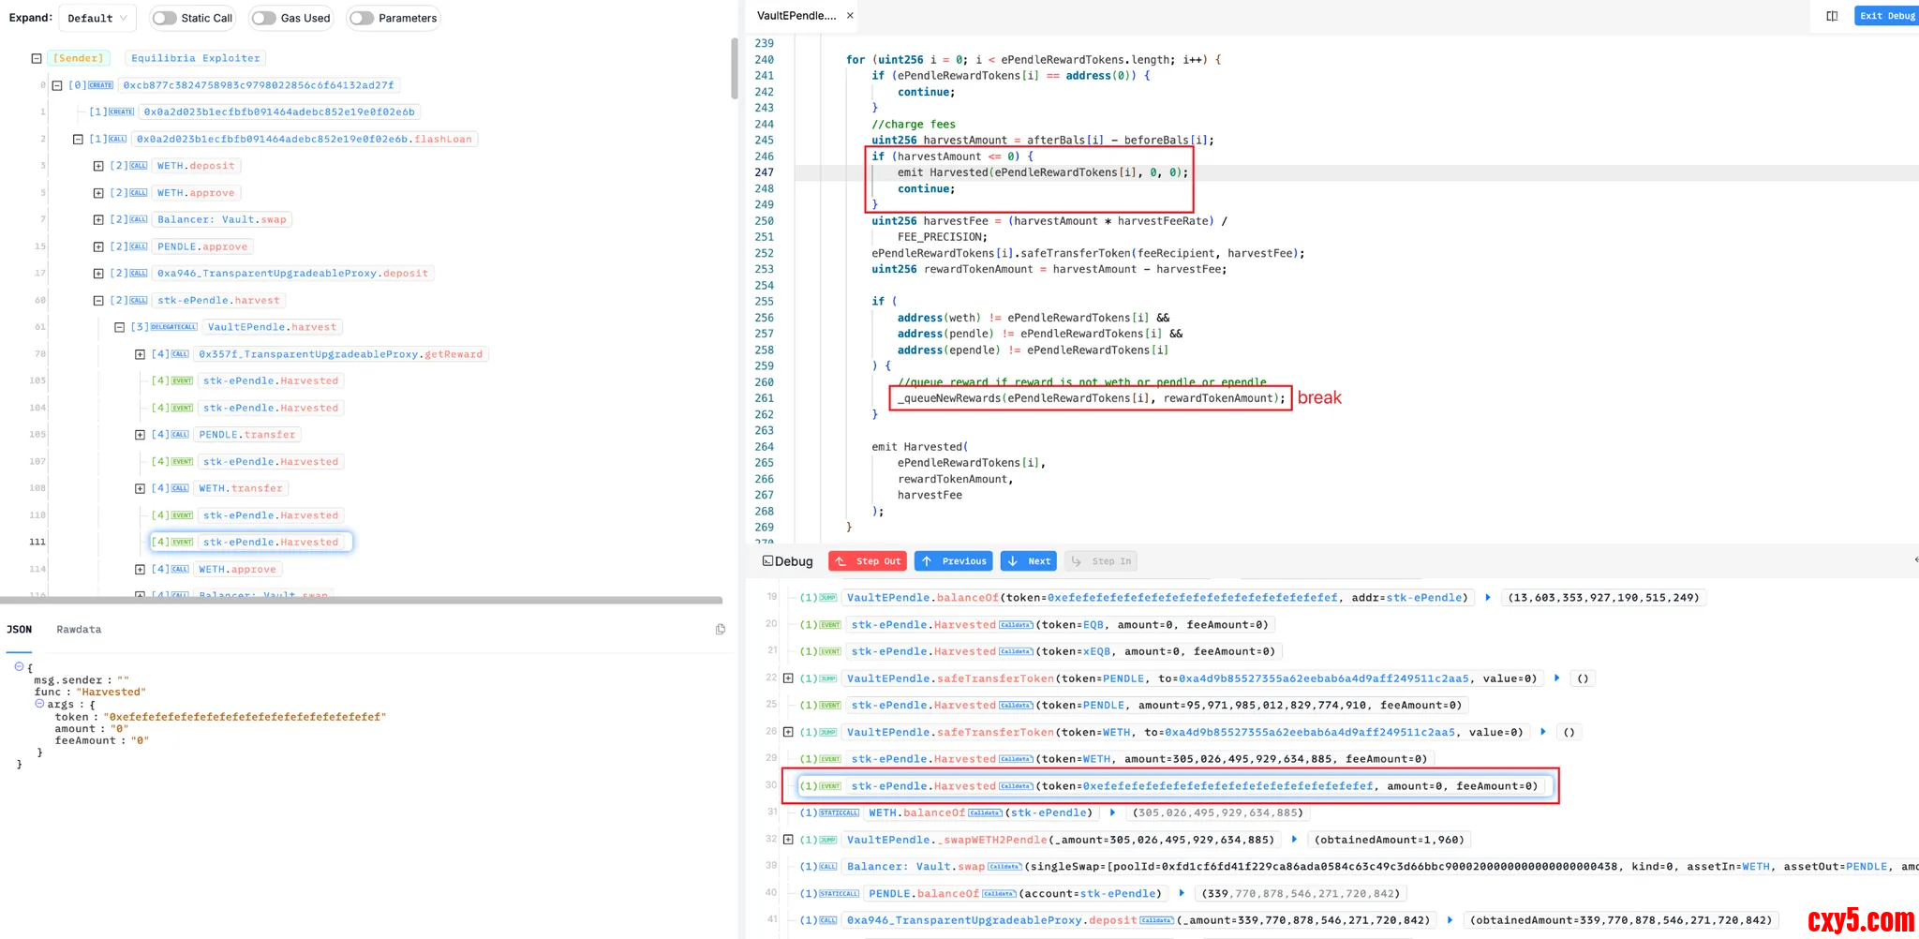Image resolution: width=1919 pixels, height=939 pixels.
Task: Click the Exit Debug button
Action: (1886, 16)
